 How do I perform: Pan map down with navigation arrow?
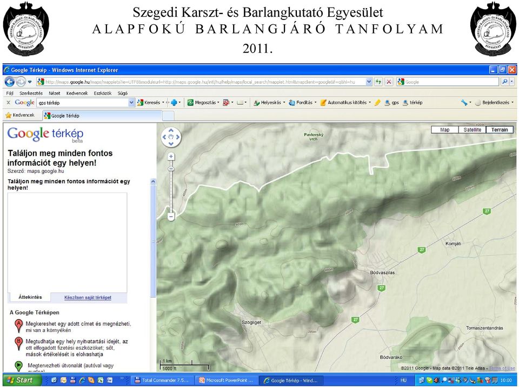pos(171,143)
